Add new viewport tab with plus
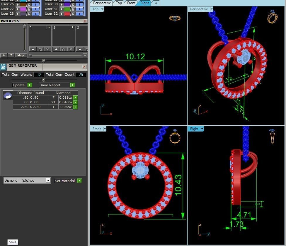286x246 pixels. tap(156, 3)
